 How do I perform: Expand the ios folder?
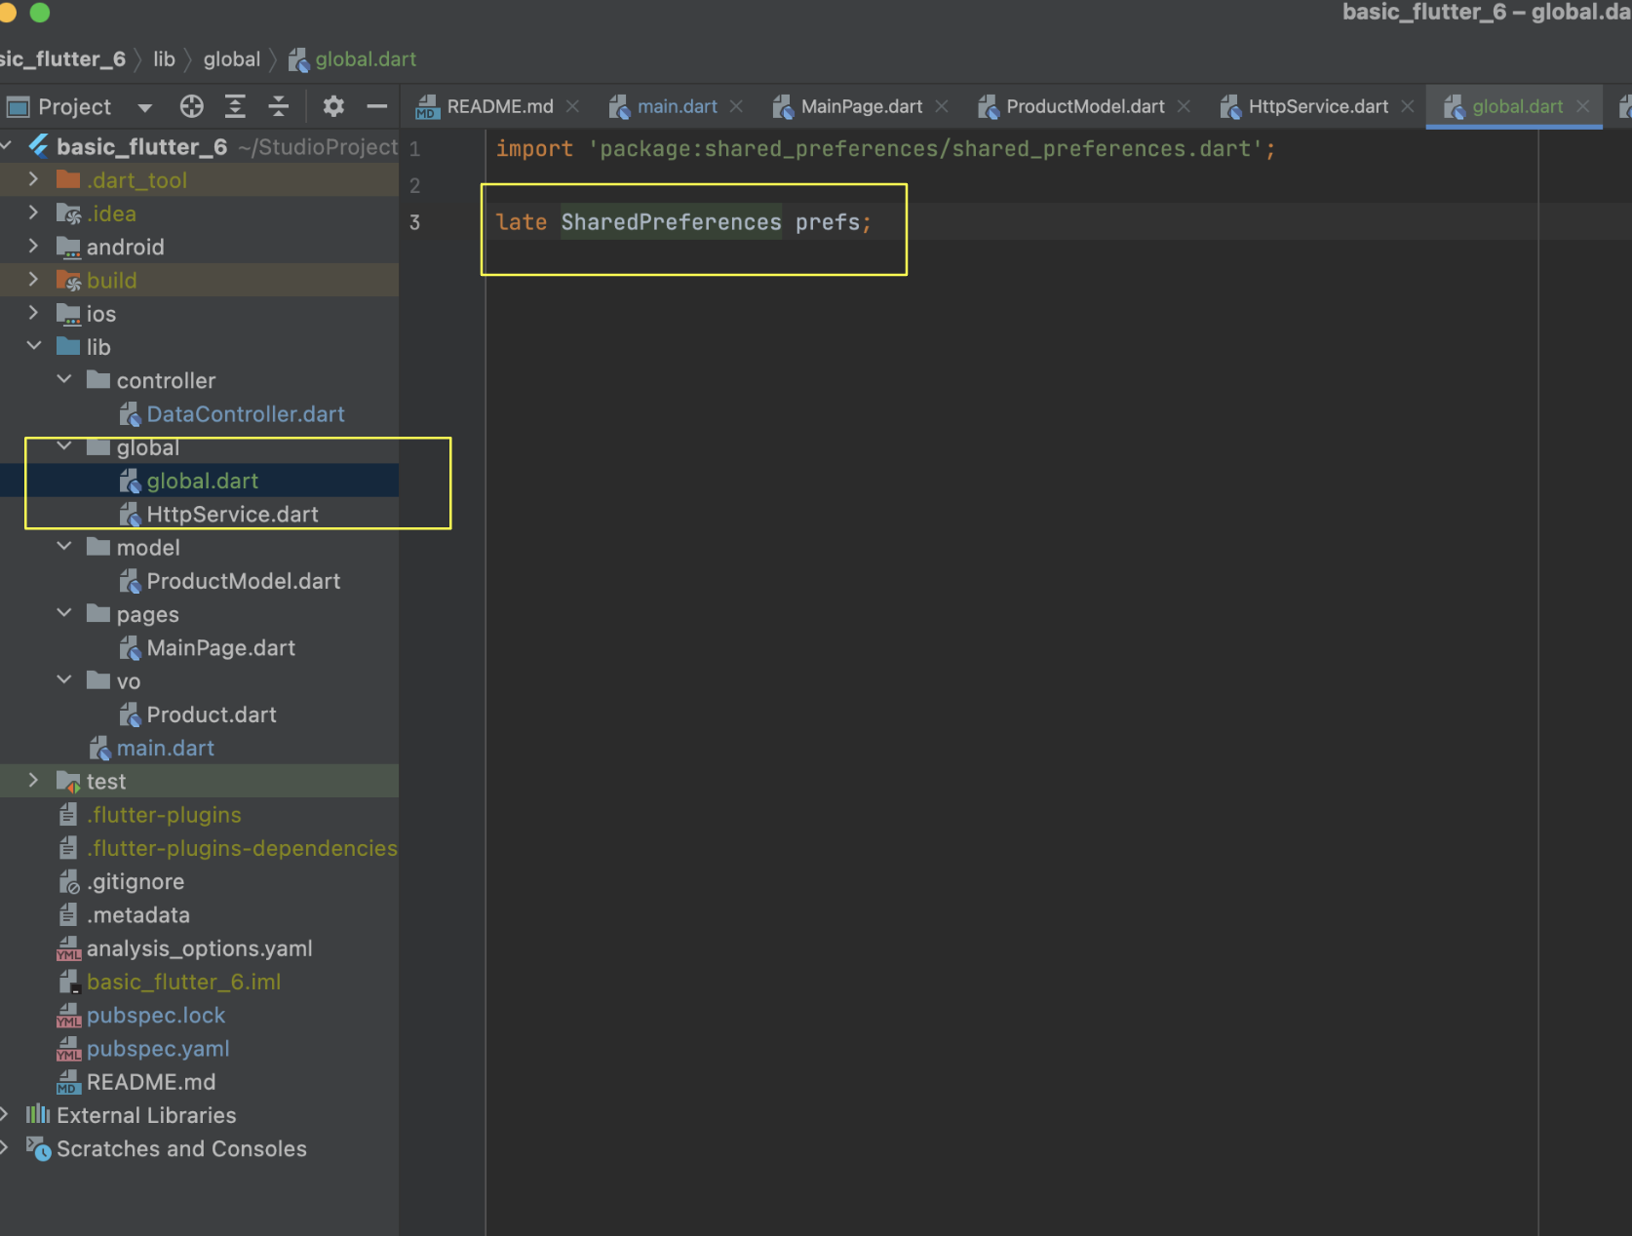(33, 313)
